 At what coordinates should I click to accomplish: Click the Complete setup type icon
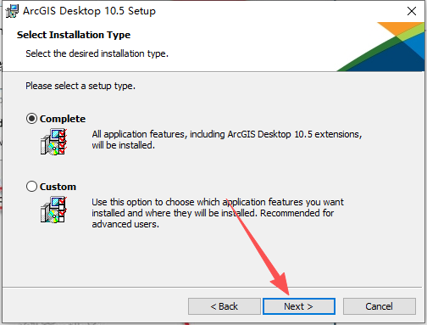53,142
